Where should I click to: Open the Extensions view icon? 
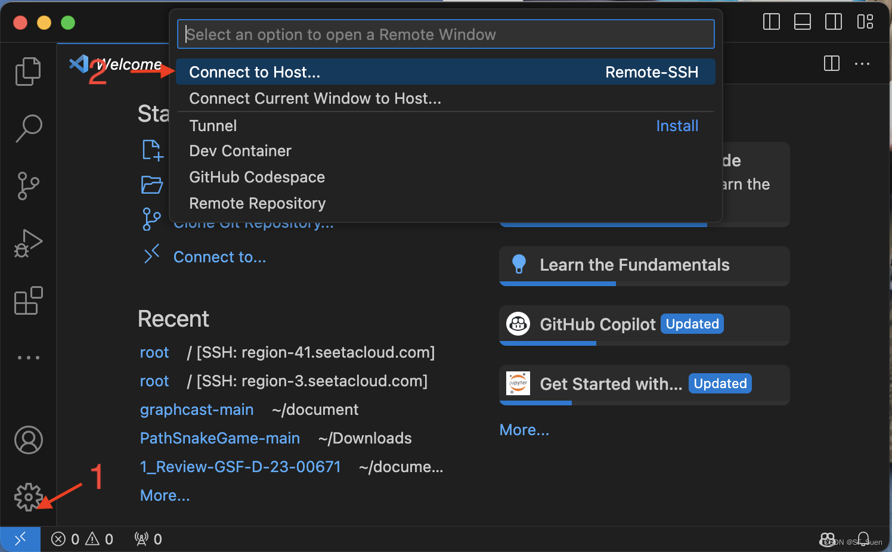(x=28, y=300)
